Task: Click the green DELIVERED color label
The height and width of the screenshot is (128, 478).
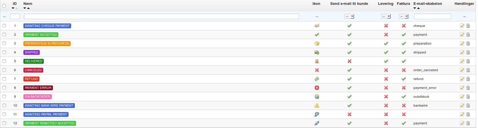Action: tap(33, 61)
